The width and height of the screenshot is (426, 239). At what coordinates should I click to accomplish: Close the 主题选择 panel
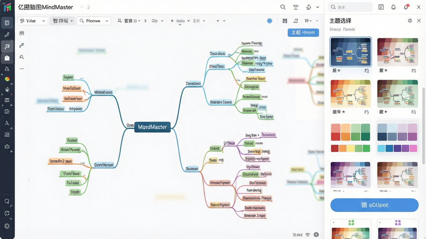click(419, 21)
